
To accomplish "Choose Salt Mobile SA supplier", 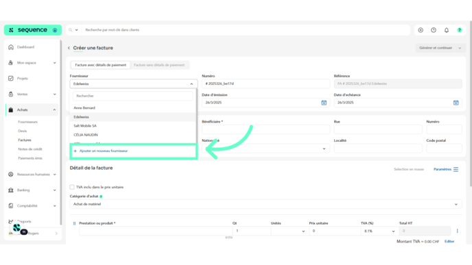I will coord(133,126).
